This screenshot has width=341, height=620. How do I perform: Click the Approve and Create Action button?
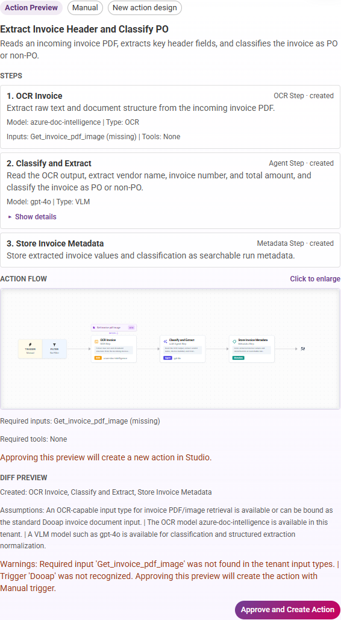[x=287, y=610]
